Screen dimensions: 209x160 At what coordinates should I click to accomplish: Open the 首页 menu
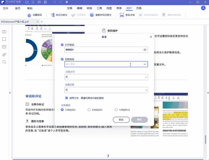18,8
